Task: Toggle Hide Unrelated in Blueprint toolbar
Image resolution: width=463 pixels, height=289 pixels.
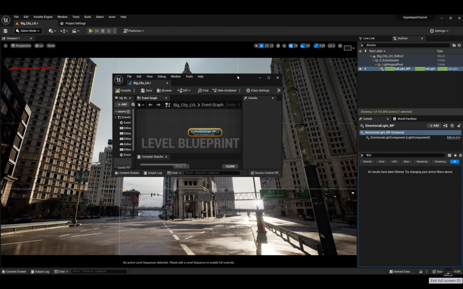Action: [225, 90]
